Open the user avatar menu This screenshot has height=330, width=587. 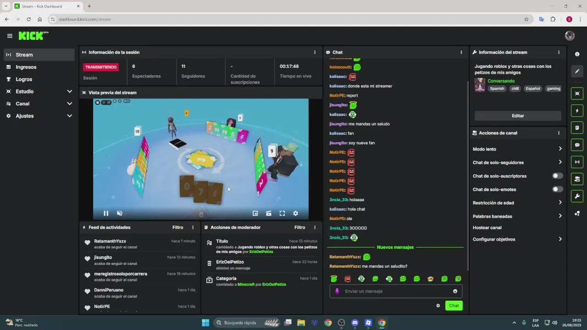570,36
